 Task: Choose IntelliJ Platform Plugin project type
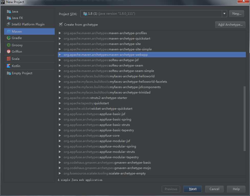pos(28,24)
